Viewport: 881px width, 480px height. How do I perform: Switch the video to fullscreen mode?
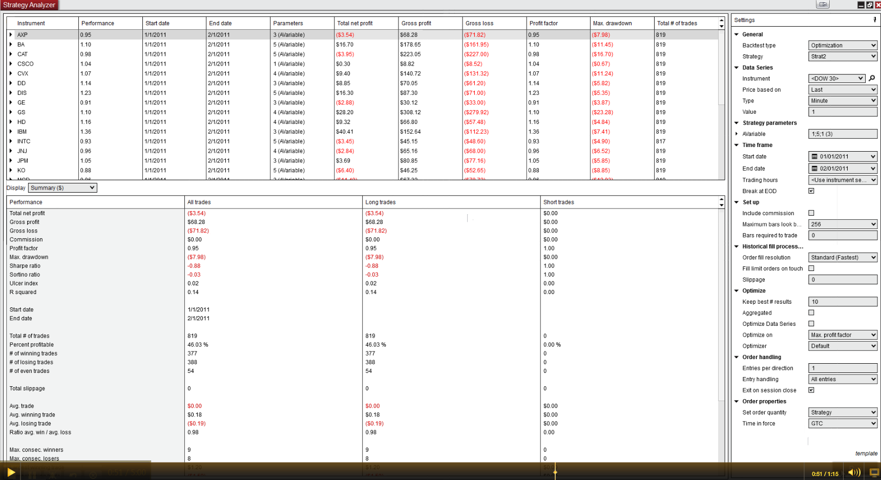[x=874, y=472]
